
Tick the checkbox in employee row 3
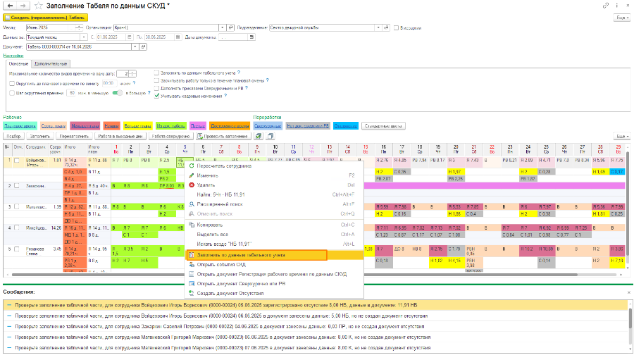17,206
